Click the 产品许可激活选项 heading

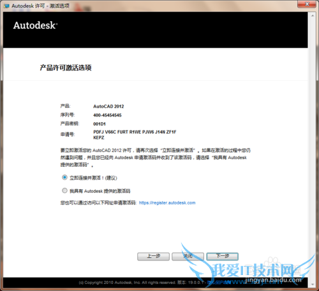click(x=66, y=67)
